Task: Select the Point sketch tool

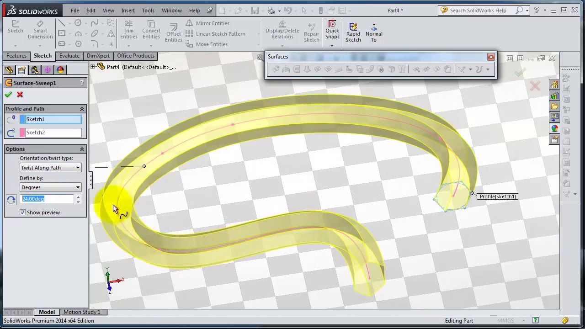Action: point(111,44)
